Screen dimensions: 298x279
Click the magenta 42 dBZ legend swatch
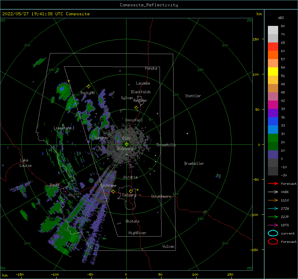pyautogui.click(x=273, y=105)
